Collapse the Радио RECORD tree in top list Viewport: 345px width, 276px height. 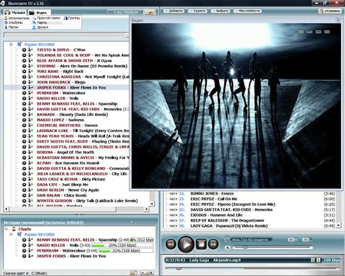11,44
